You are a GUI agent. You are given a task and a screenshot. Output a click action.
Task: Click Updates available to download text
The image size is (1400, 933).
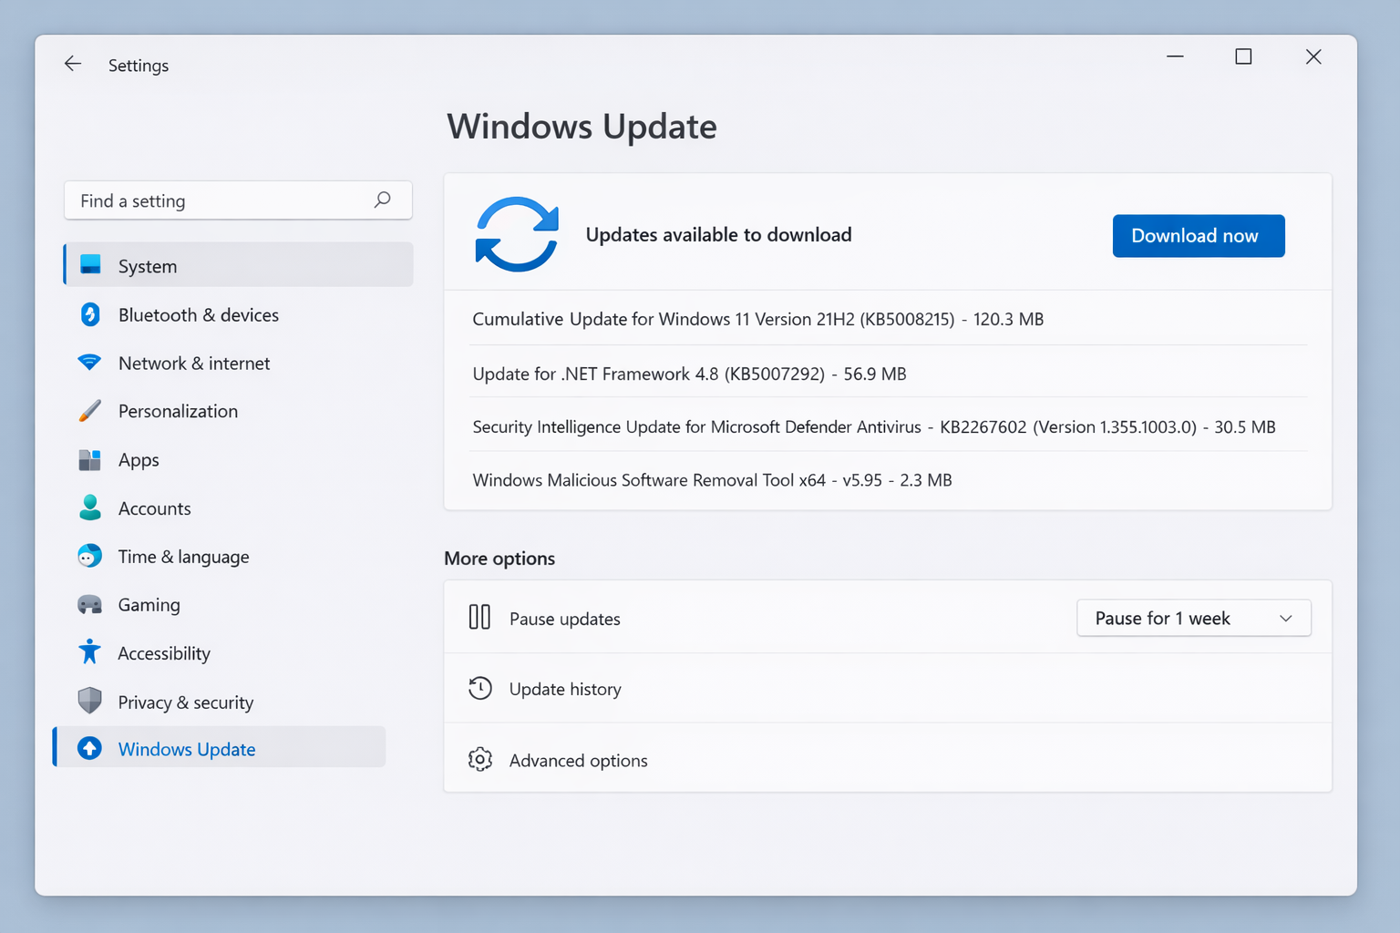click(x=718, y=234)
